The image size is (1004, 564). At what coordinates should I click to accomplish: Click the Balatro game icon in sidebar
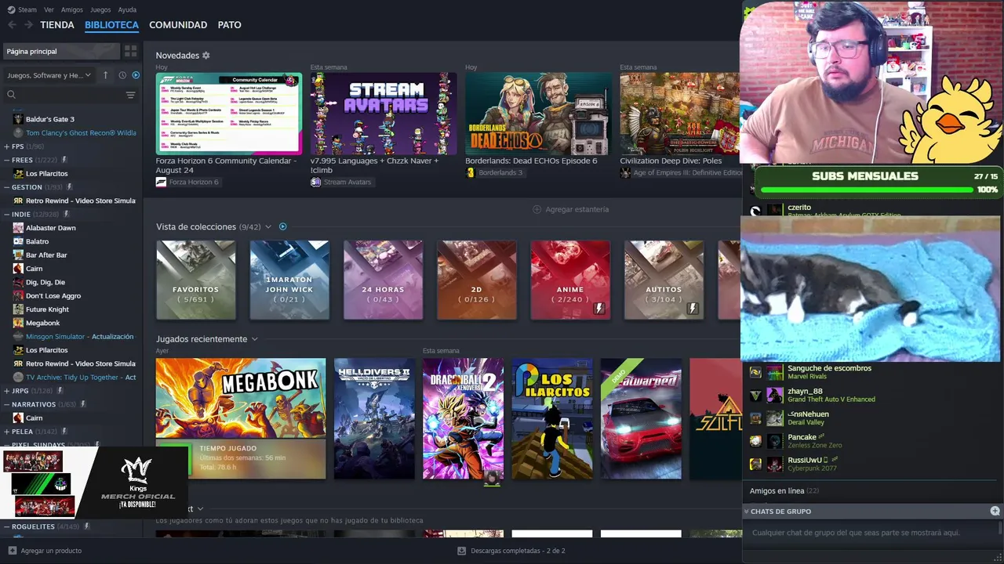[18, 241]
